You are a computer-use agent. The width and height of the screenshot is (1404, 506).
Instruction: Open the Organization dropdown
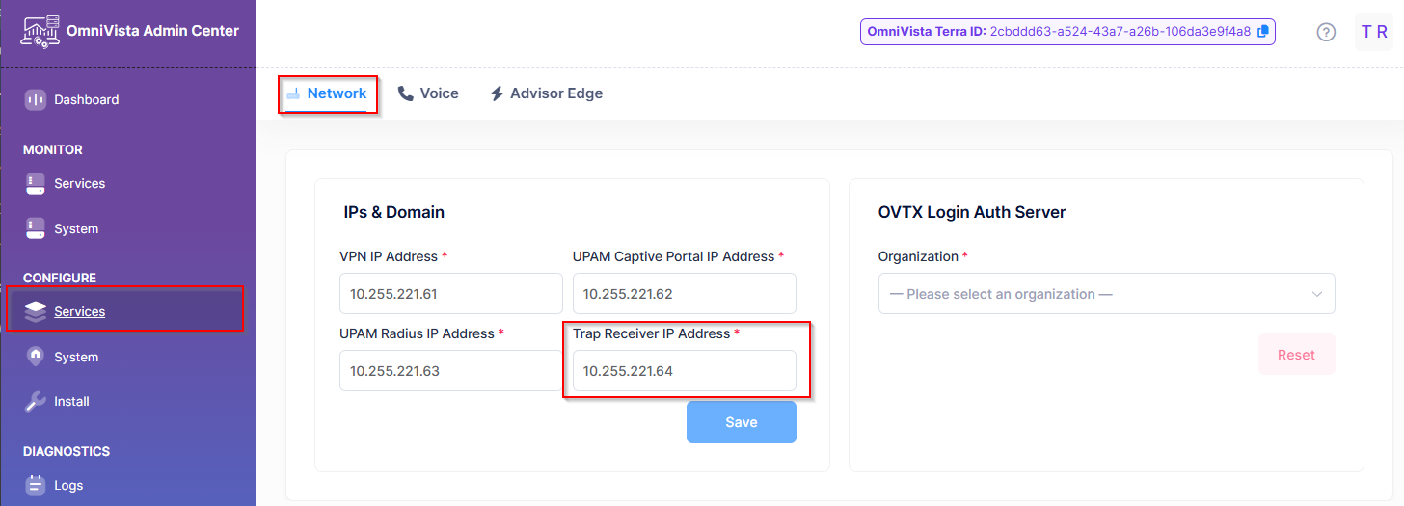1106,294
